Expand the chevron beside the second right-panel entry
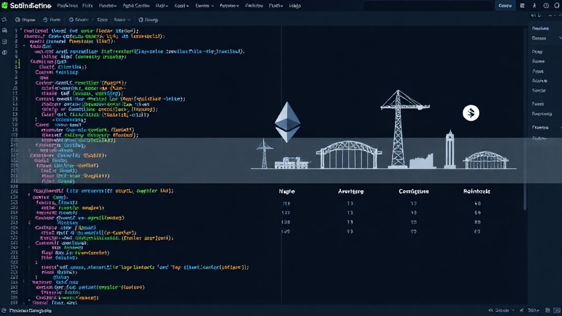This screenshot has height=316, width=562. 560,38
